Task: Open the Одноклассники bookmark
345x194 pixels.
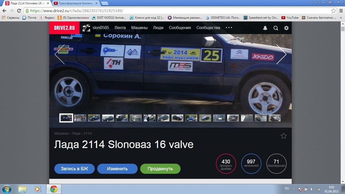Action: (73, 18)
